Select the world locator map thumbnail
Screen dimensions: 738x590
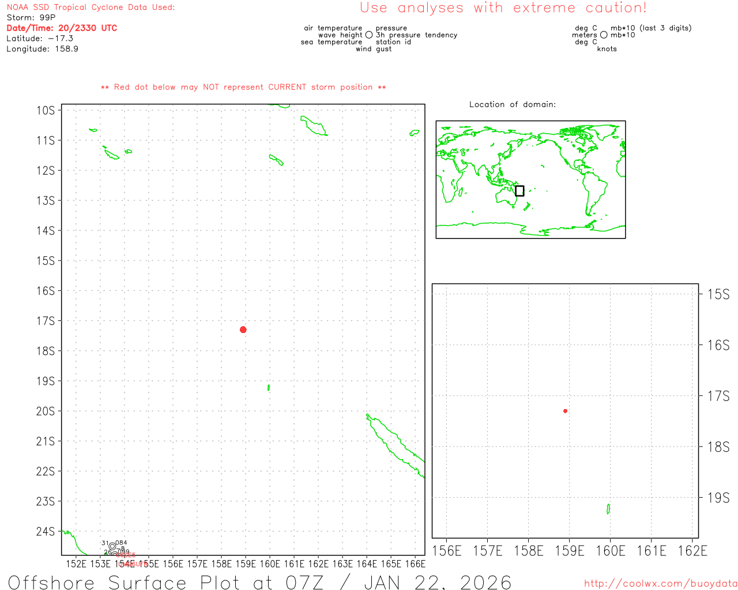[x=531, y=180]
